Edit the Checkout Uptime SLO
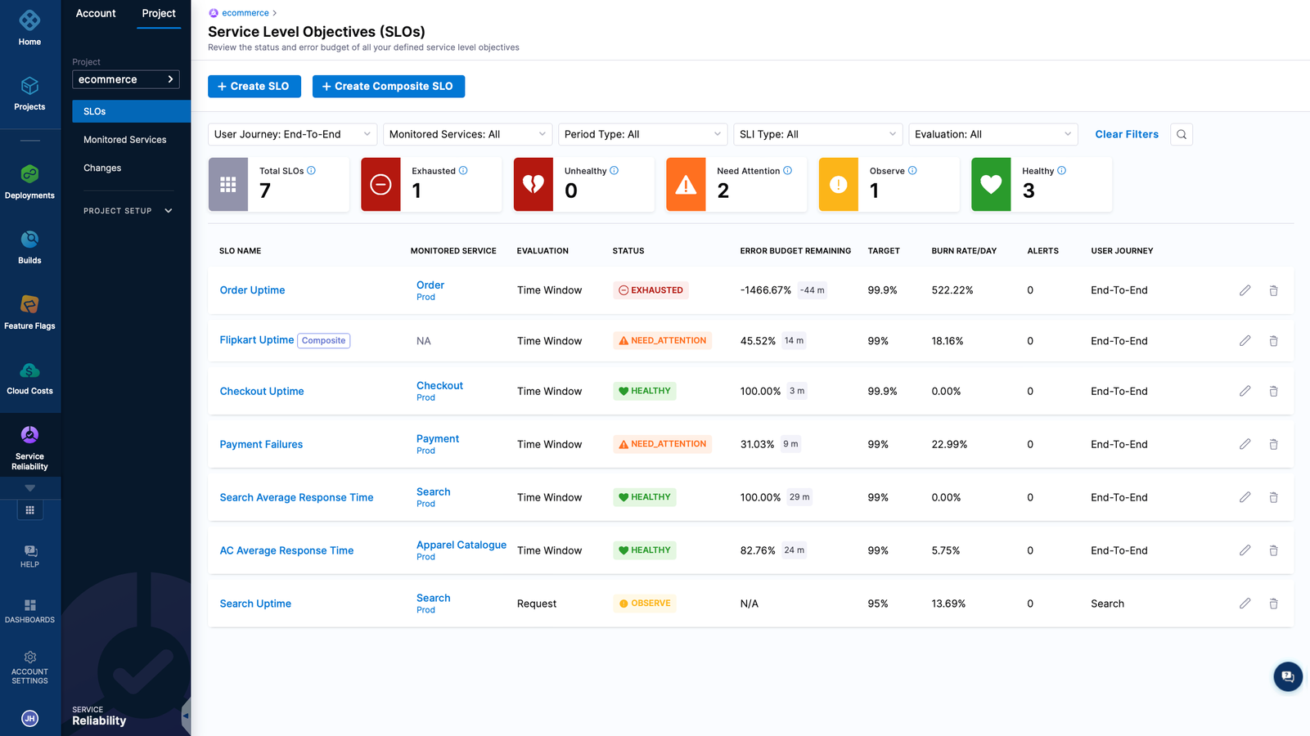Image resolution: width=1310 pixels, height=736 pixels. tap(1245, 391)
